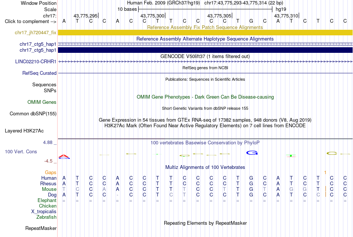
Task: Click the Sequences label under Publications
Action: 44,84
